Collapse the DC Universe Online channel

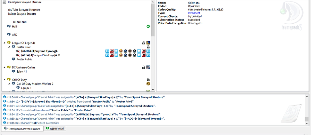coord(4,67)
